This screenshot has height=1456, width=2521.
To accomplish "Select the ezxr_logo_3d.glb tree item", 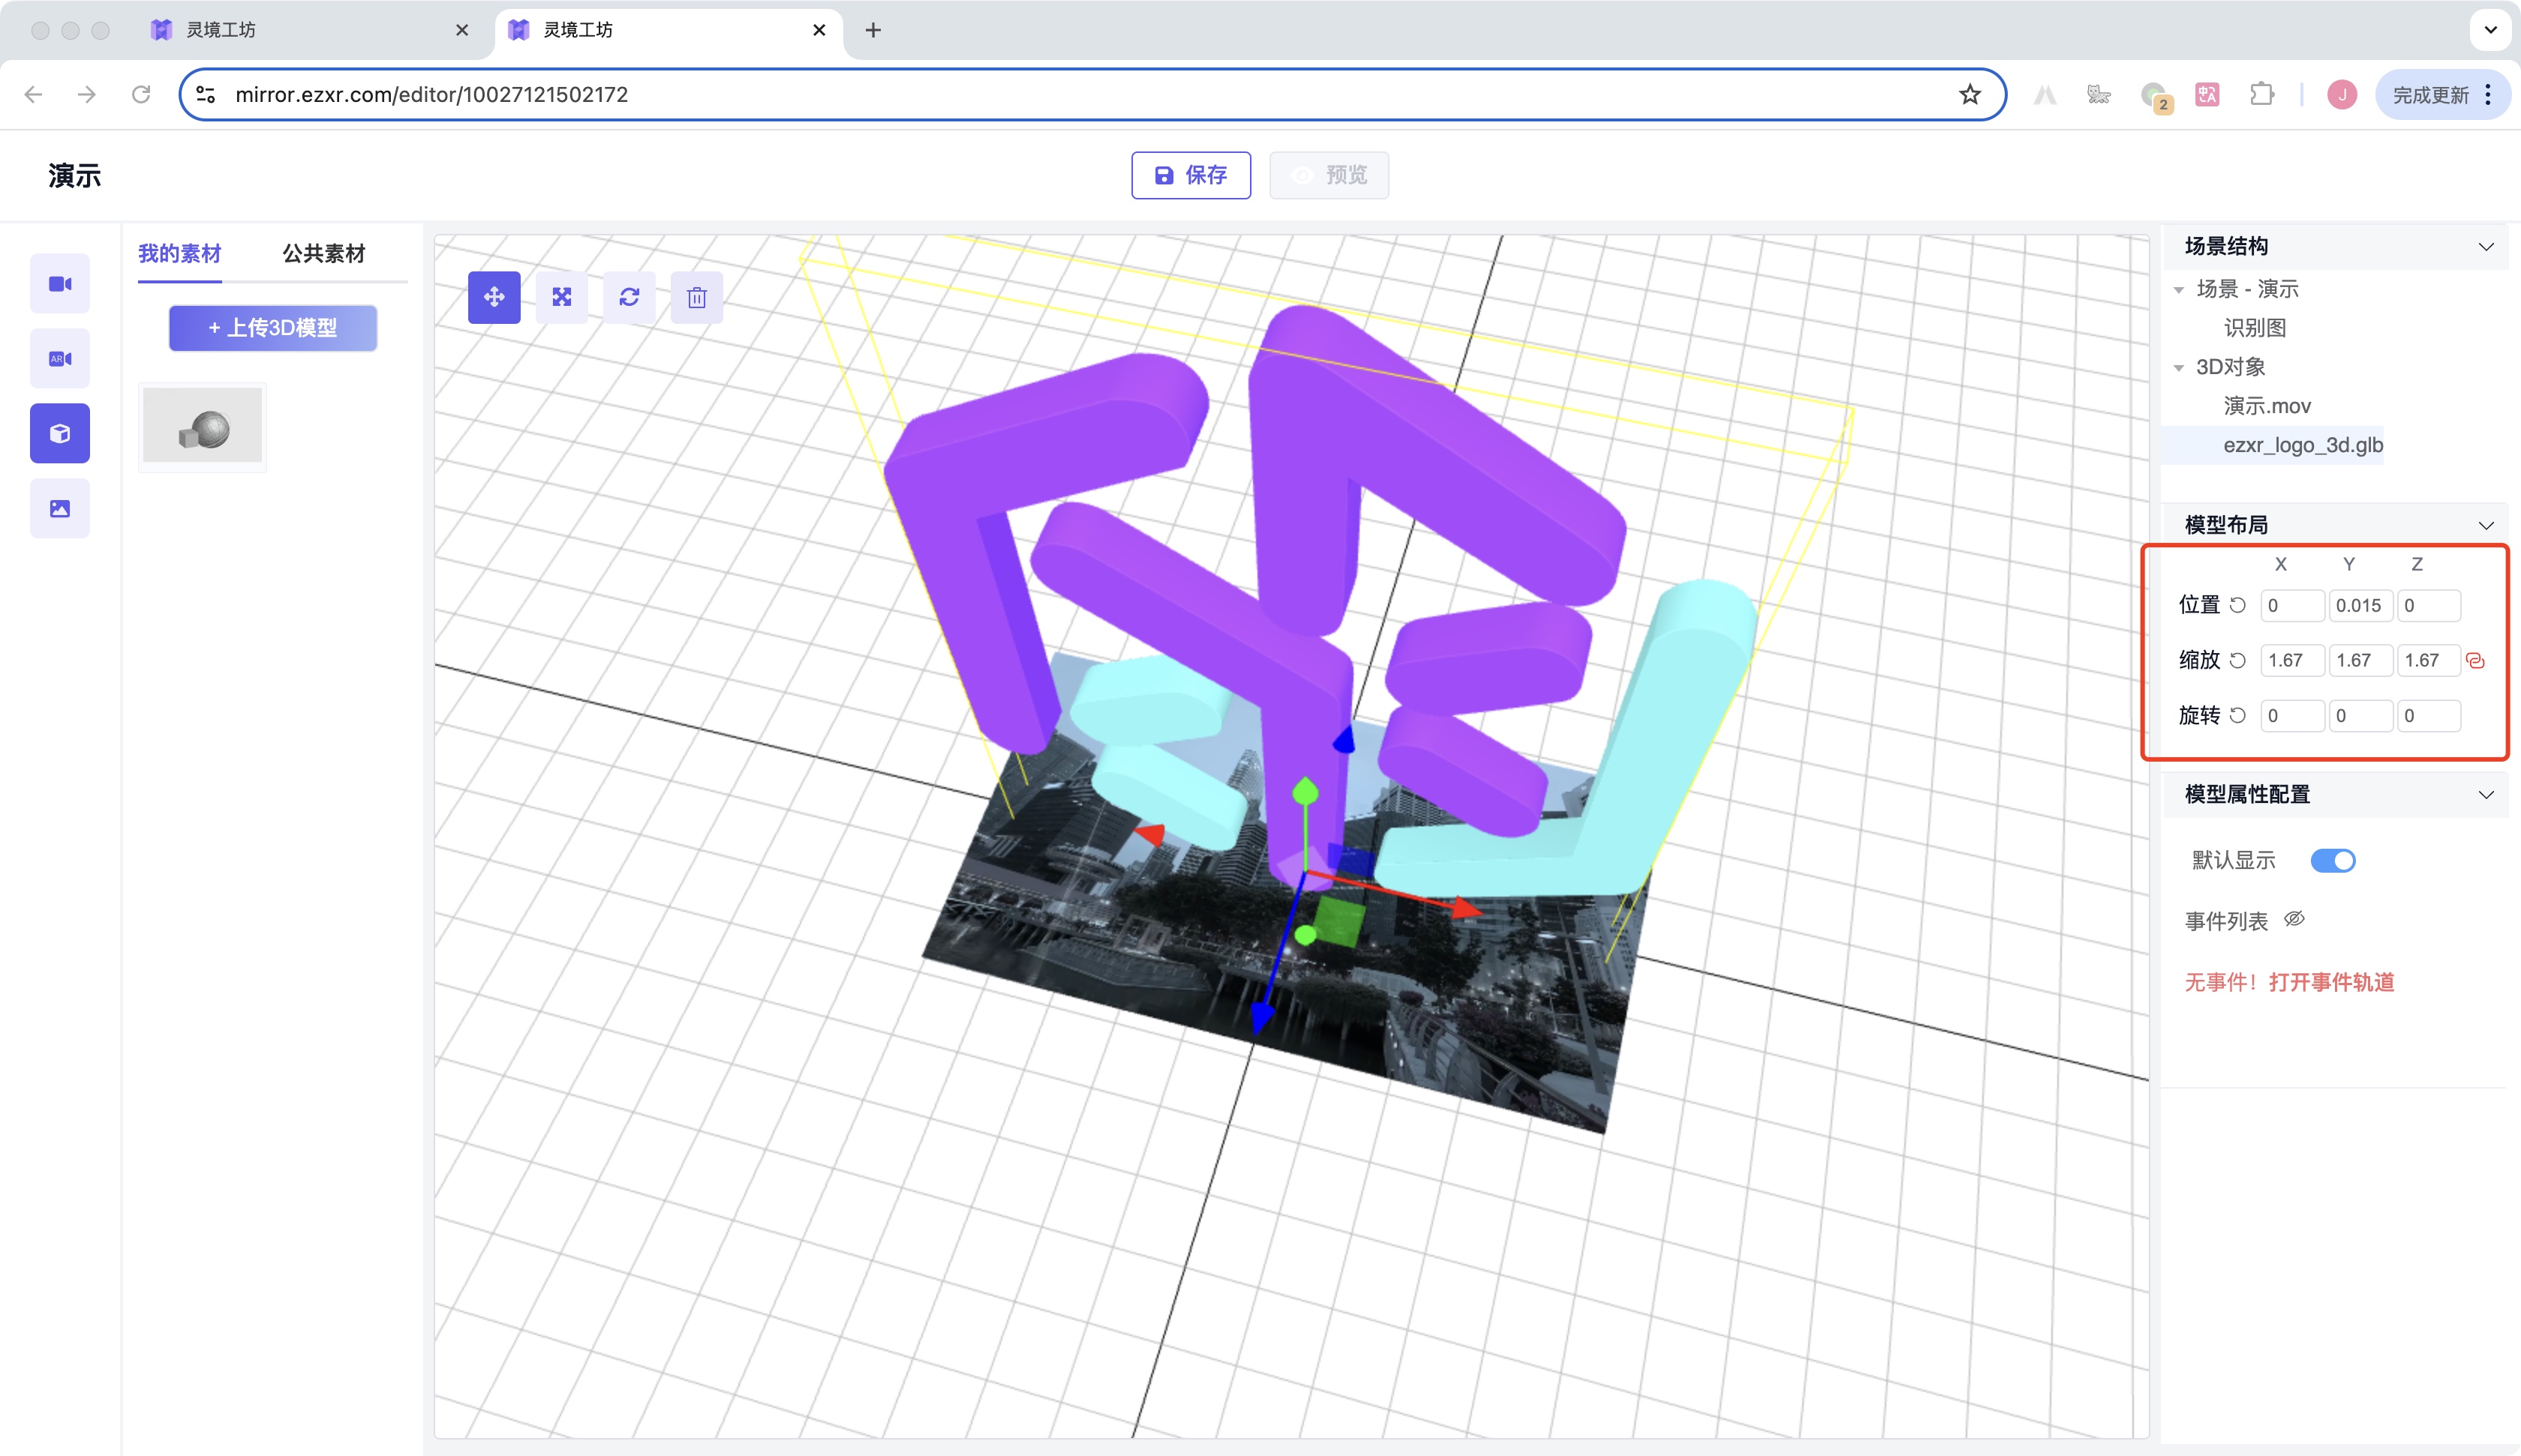I will (2303, 445).
